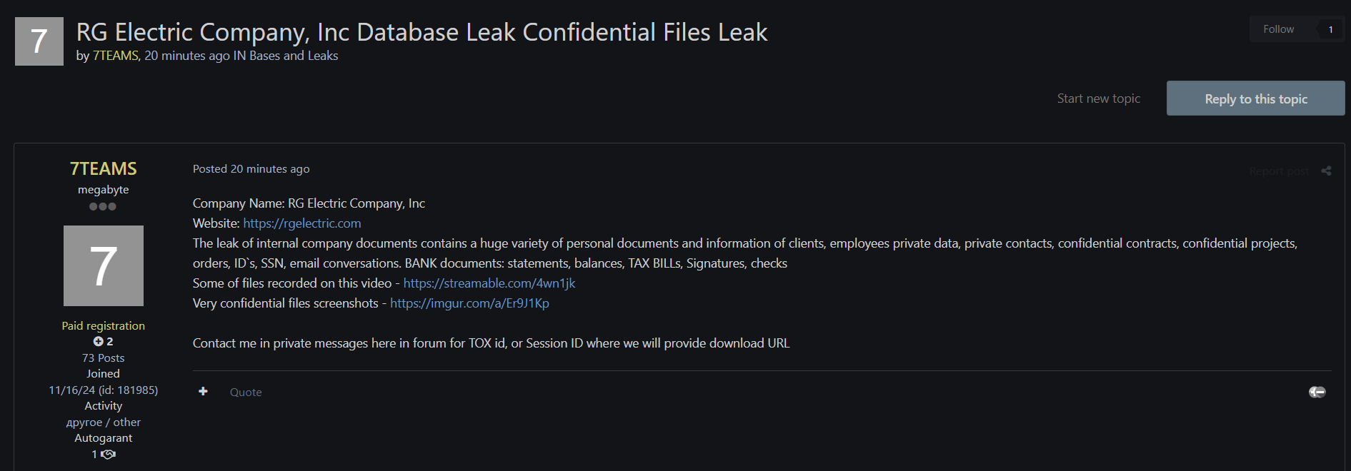The width and height of the screenshot is (1351, 471).
Task: Open the rgelectric.com website link
Action: pos(302,223)
